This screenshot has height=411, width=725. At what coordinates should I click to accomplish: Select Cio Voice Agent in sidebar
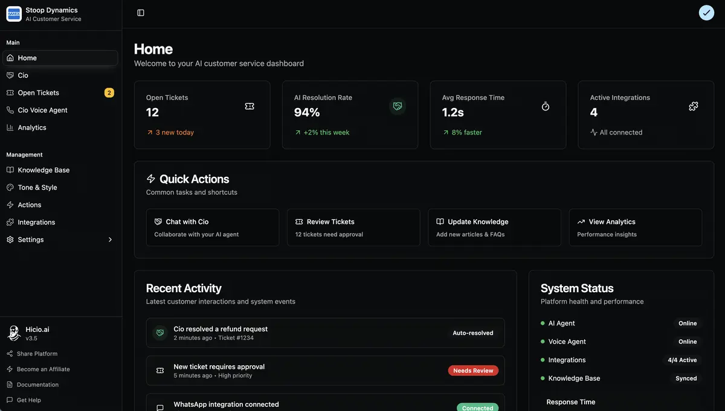tap(60, 110)
